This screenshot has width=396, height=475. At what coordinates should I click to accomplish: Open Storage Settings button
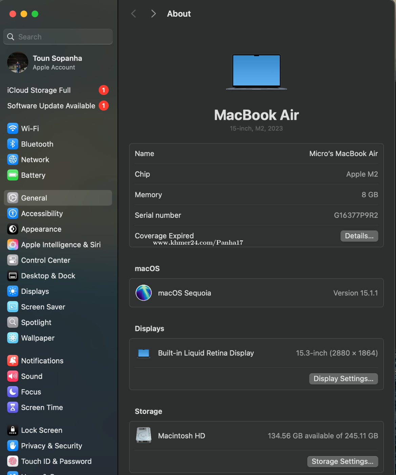[342, 461]
